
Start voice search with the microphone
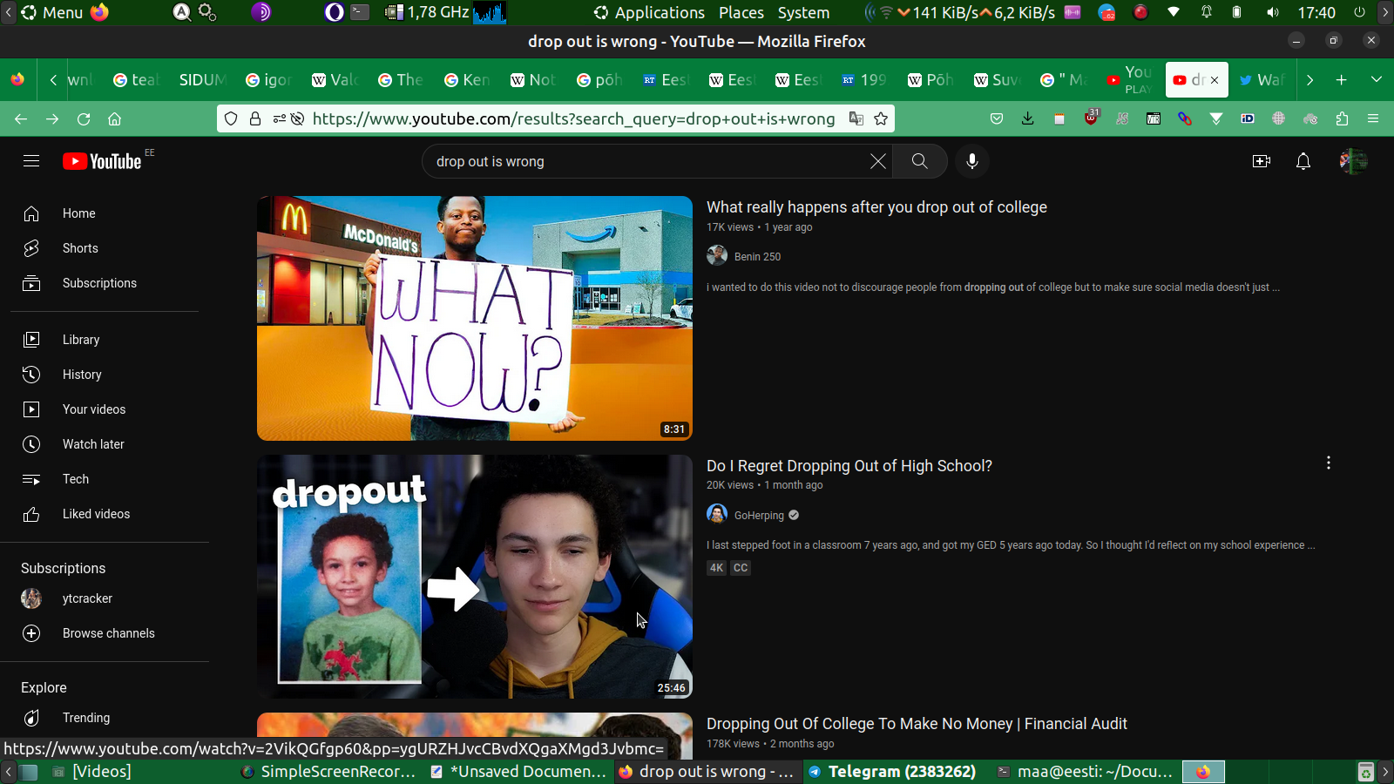click(x=972, y=161)
